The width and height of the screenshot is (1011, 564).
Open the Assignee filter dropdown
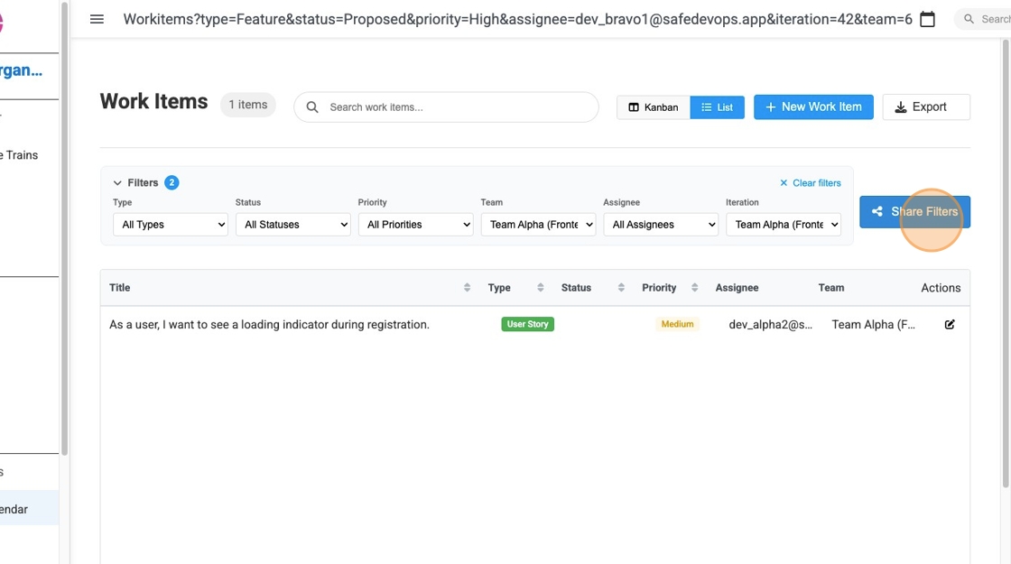pos(661,224)
